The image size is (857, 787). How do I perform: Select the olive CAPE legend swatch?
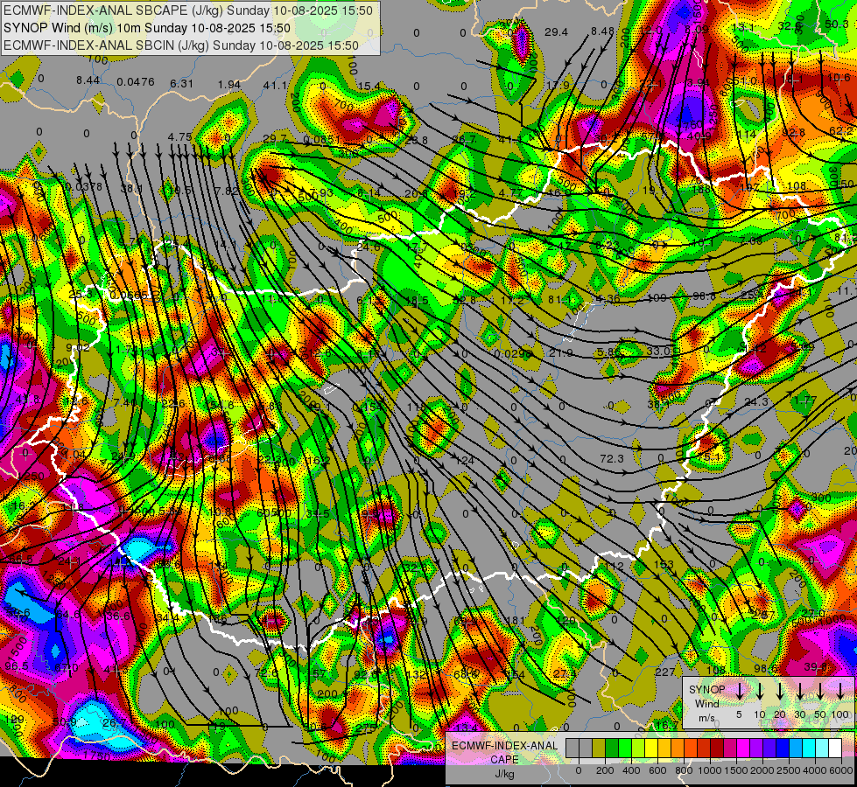(599, 748)
